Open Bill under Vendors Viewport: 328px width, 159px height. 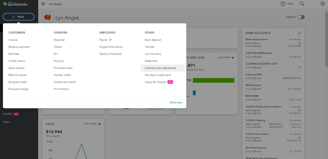56,54
